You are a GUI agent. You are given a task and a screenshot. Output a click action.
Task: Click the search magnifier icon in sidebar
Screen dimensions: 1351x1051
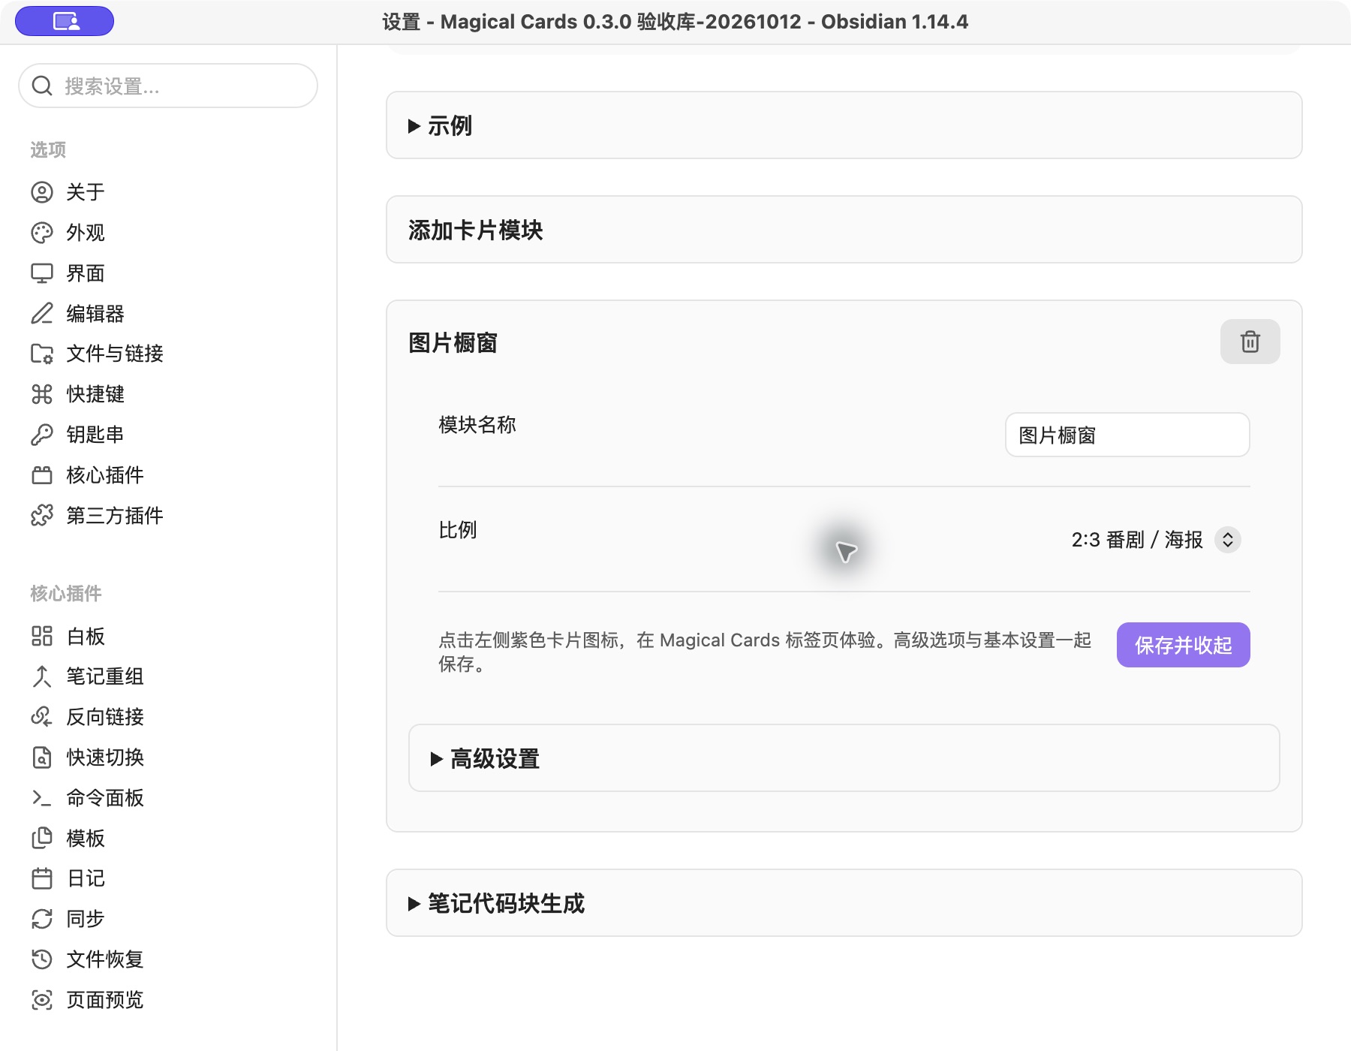(42, 86)
